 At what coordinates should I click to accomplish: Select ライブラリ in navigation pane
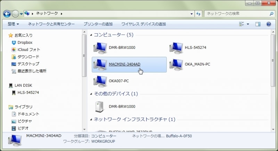(23, 107)
